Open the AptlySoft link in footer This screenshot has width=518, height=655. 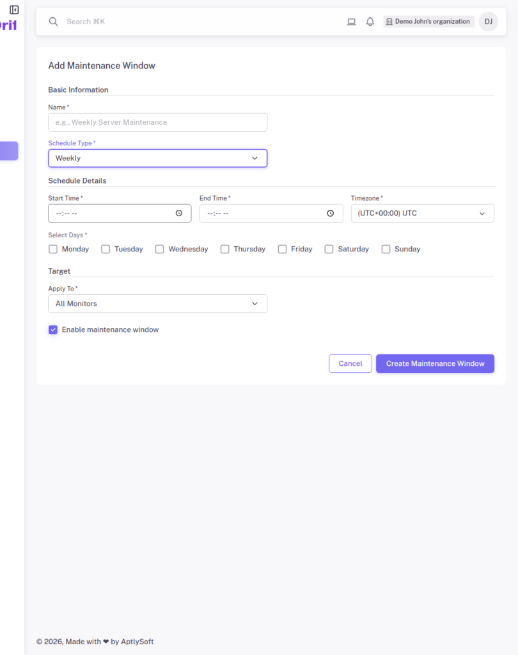(x=136, y=641)
